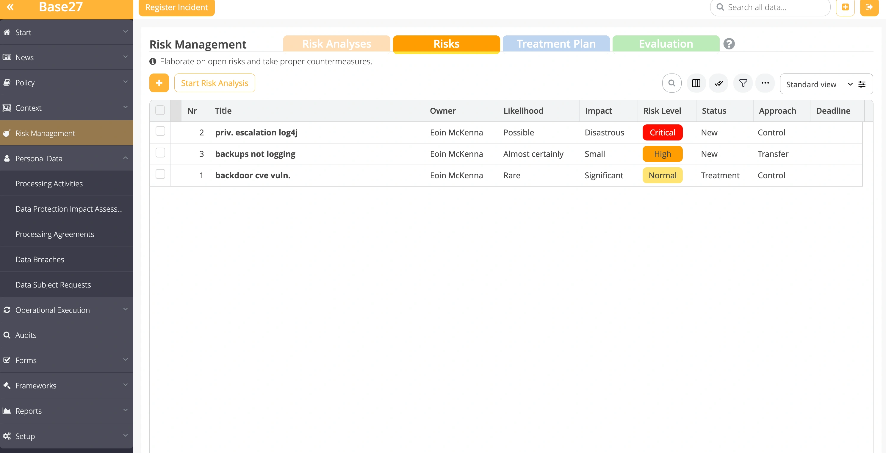
Task: Toggle the select-all header checkbox
Action: point(160,110)
